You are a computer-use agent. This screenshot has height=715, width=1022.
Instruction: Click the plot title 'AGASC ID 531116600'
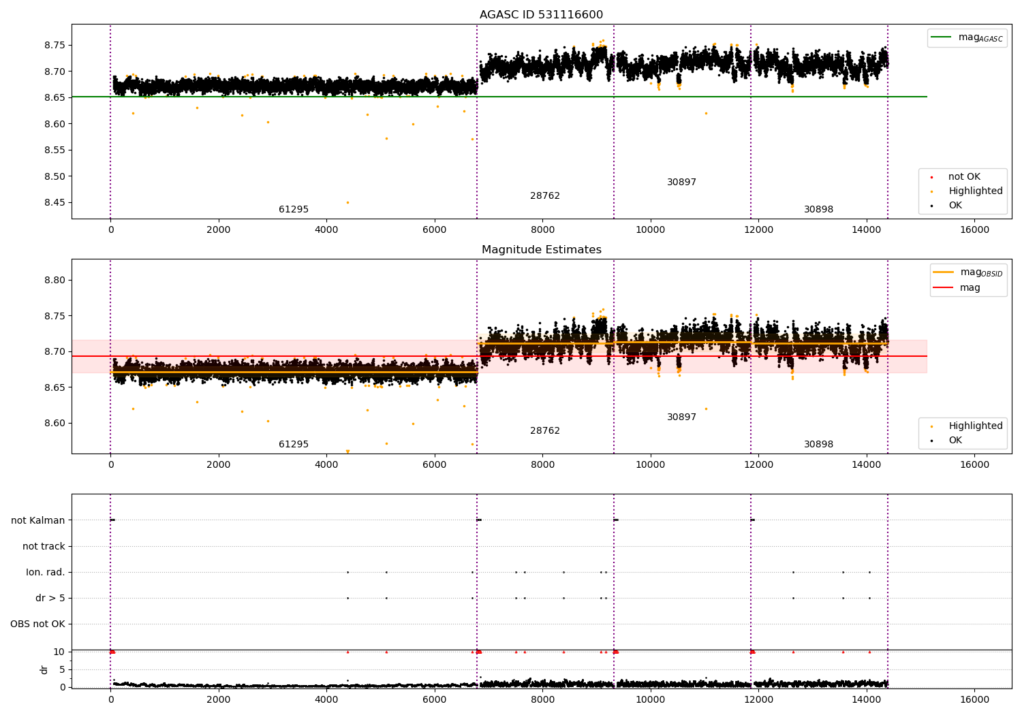click(541, 15)
